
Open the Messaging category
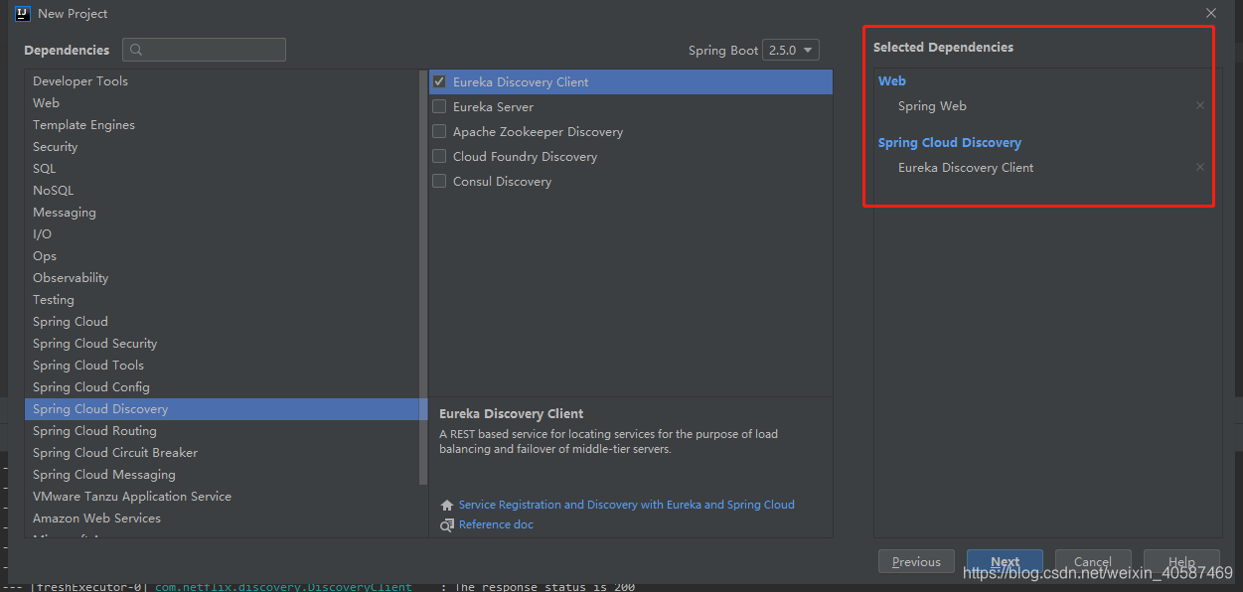tap(223, 213)
